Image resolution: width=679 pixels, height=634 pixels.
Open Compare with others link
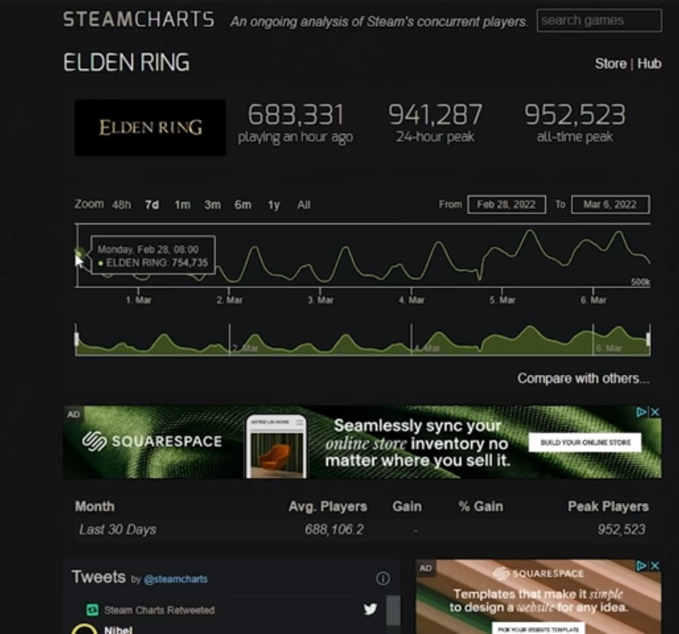(x=584, y=378)
